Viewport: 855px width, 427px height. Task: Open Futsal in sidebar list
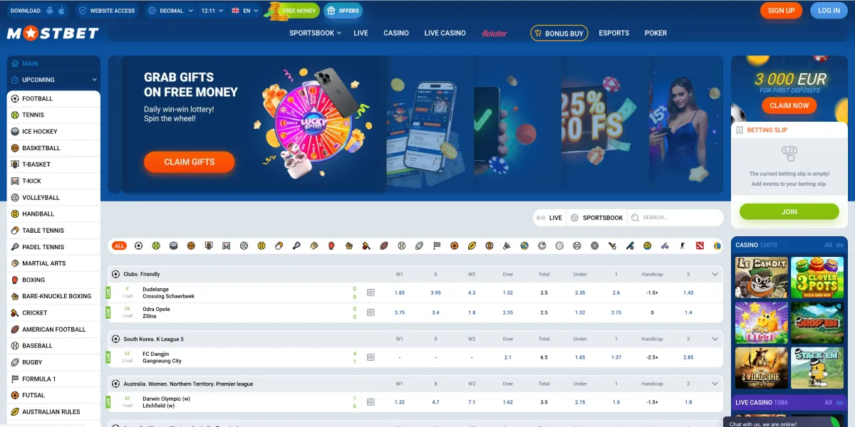53,395
